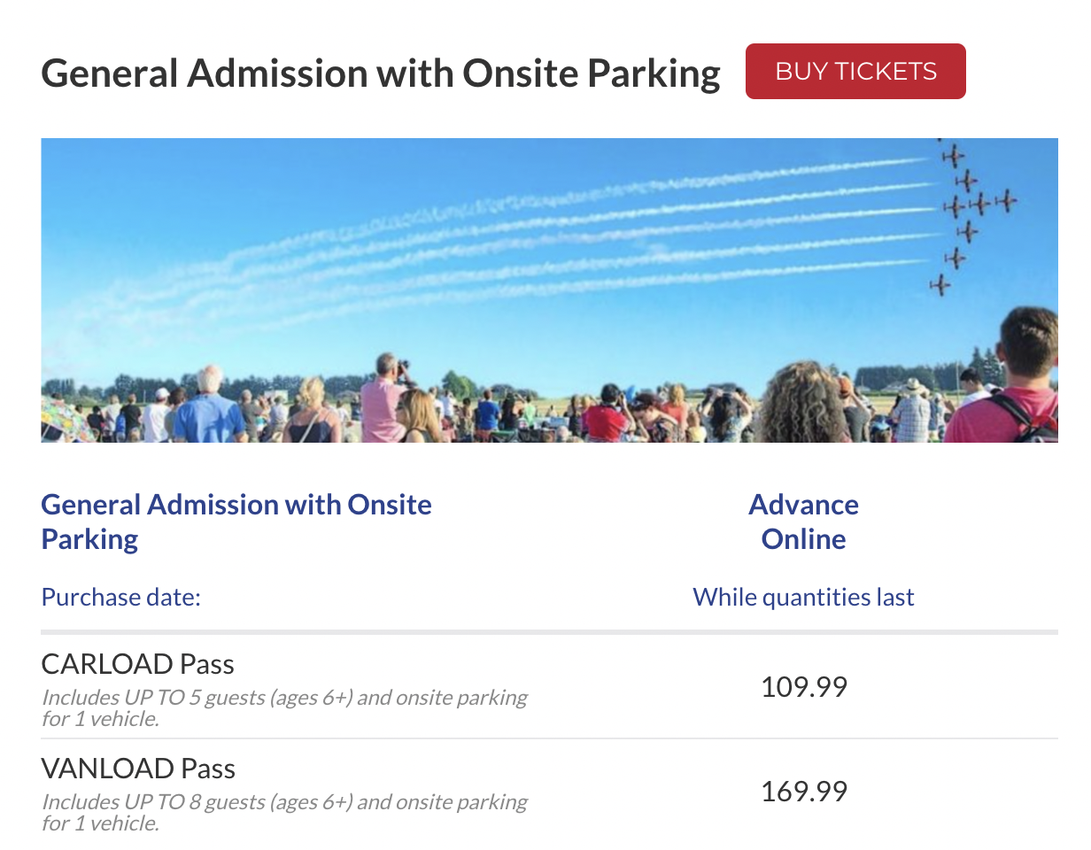Select the blue table heading title
Viewport: 1091px width, 850px height.
click(236, 522)
